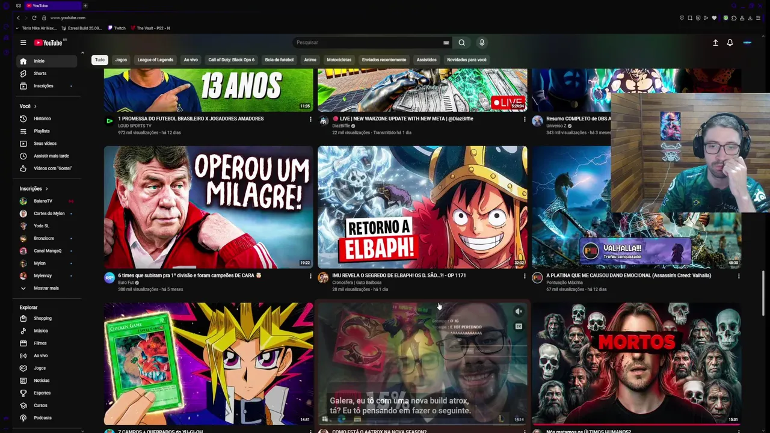Click the Pesquisar search field
The image size is (770, 433).
point(367,43)
